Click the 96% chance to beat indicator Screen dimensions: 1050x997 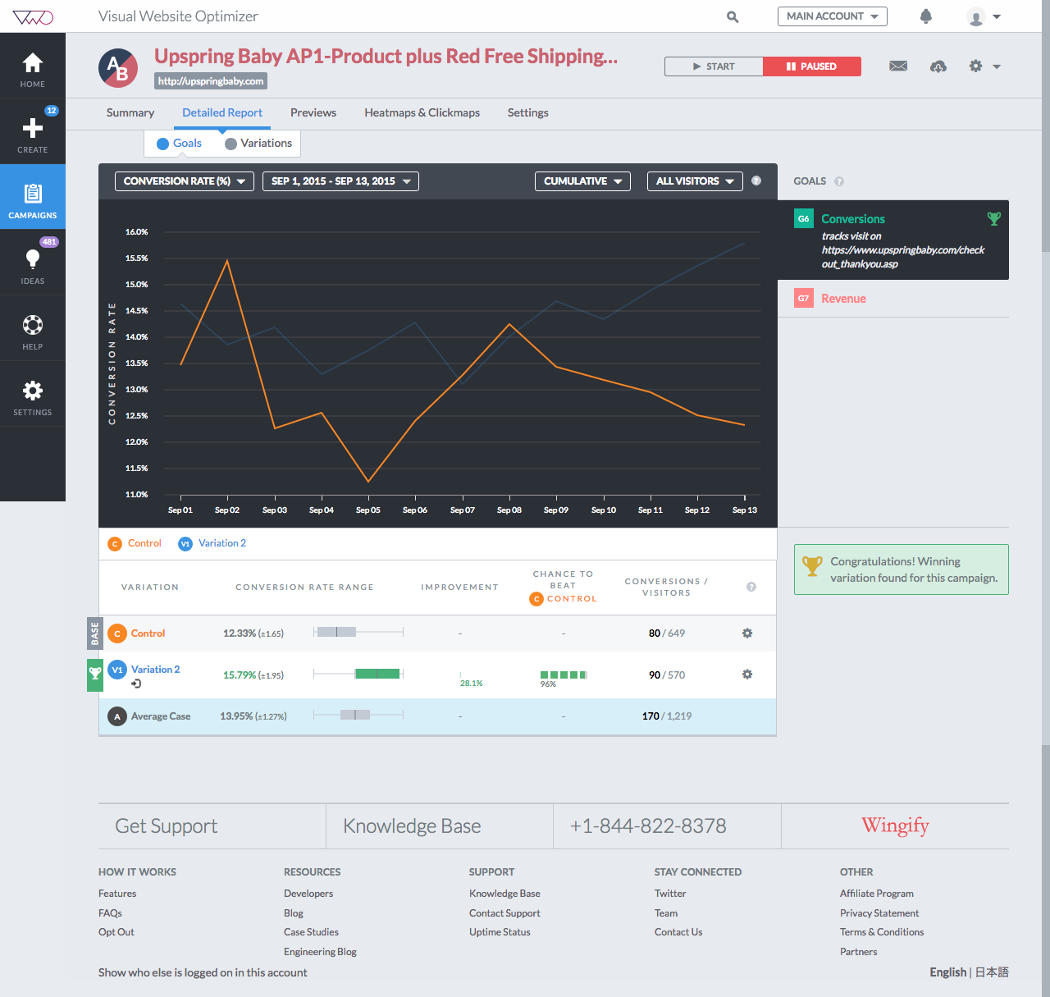click(x=563, y=678)
